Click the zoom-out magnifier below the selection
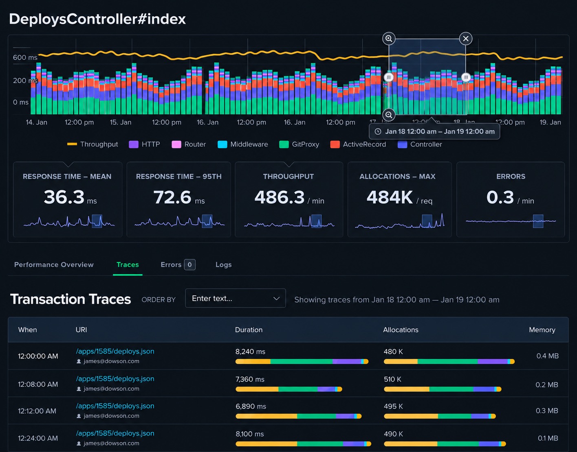 pyautogui.click(x=389, y=115)
